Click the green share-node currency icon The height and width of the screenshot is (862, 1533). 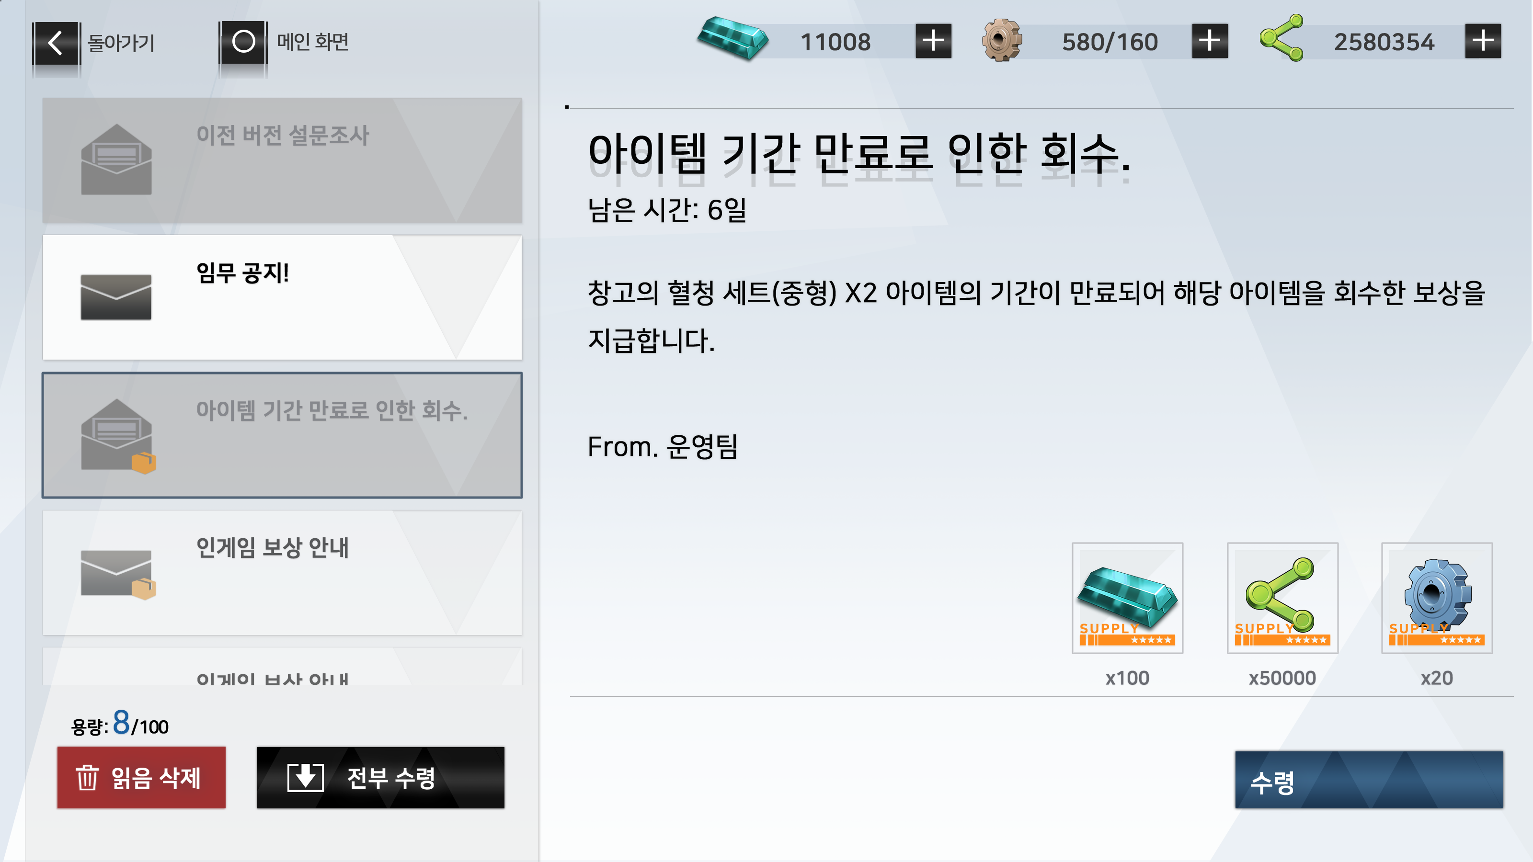[x=1281, y=38]
